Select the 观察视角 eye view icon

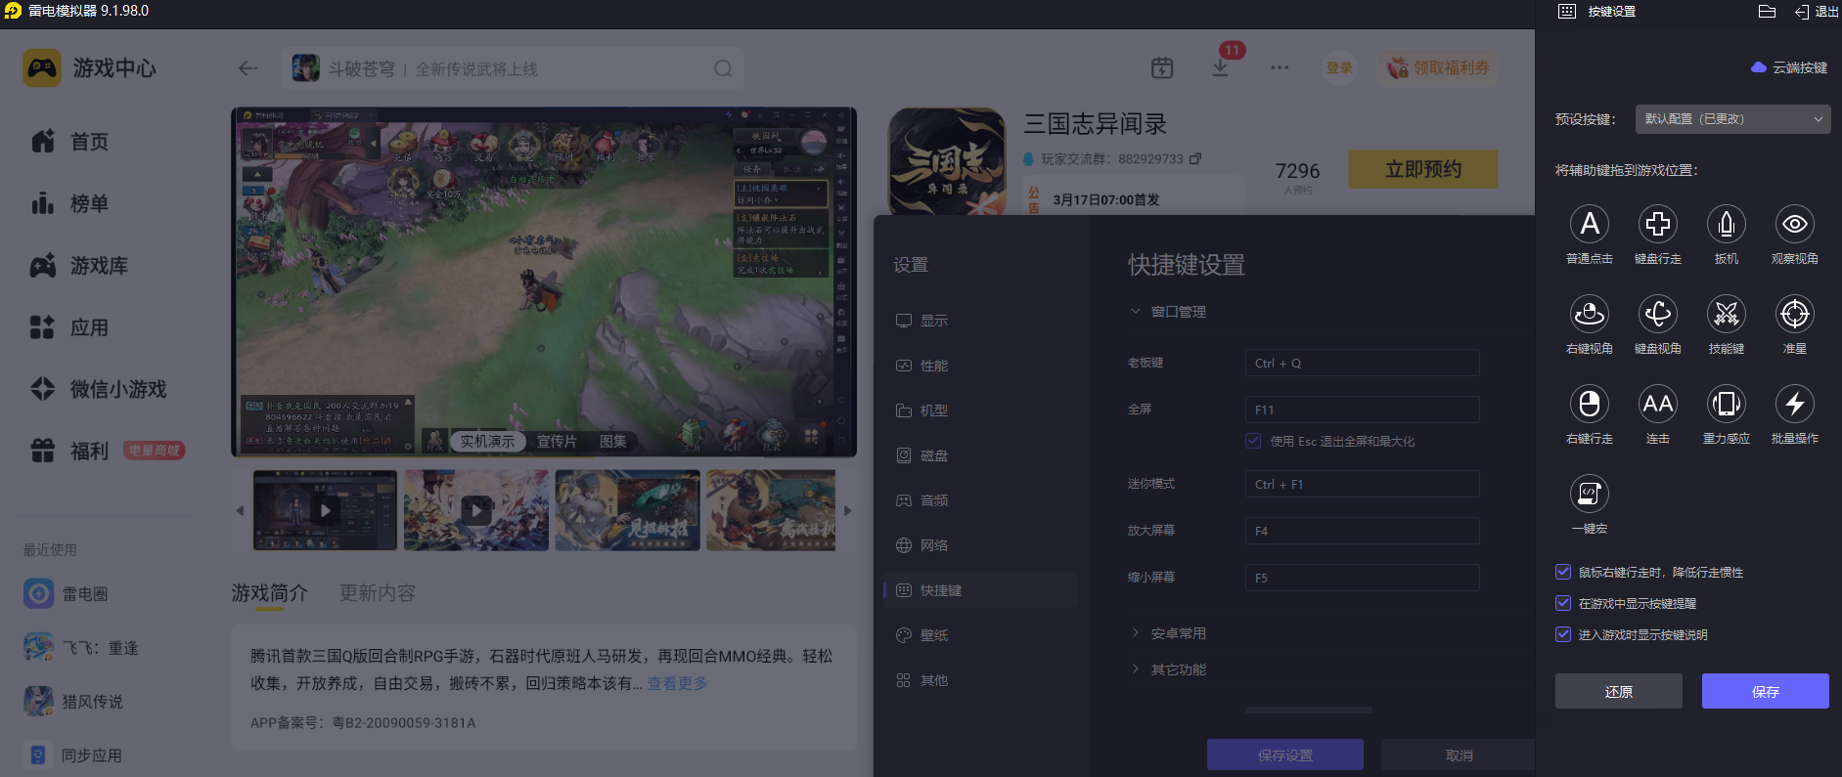(x=1795, y=225)
